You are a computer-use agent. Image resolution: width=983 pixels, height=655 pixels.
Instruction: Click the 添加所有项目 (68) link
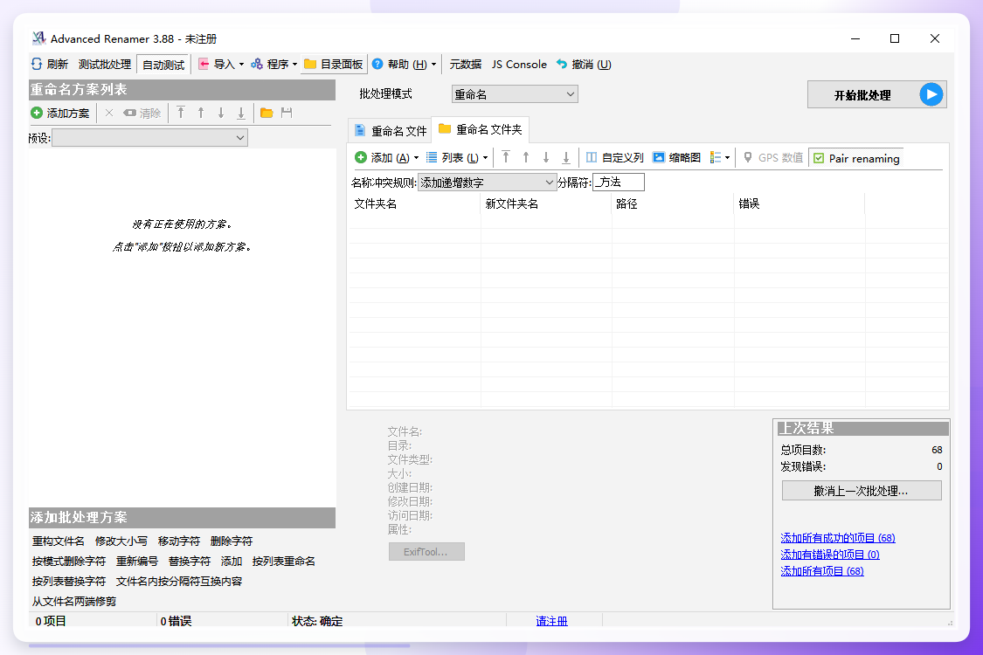822,571
